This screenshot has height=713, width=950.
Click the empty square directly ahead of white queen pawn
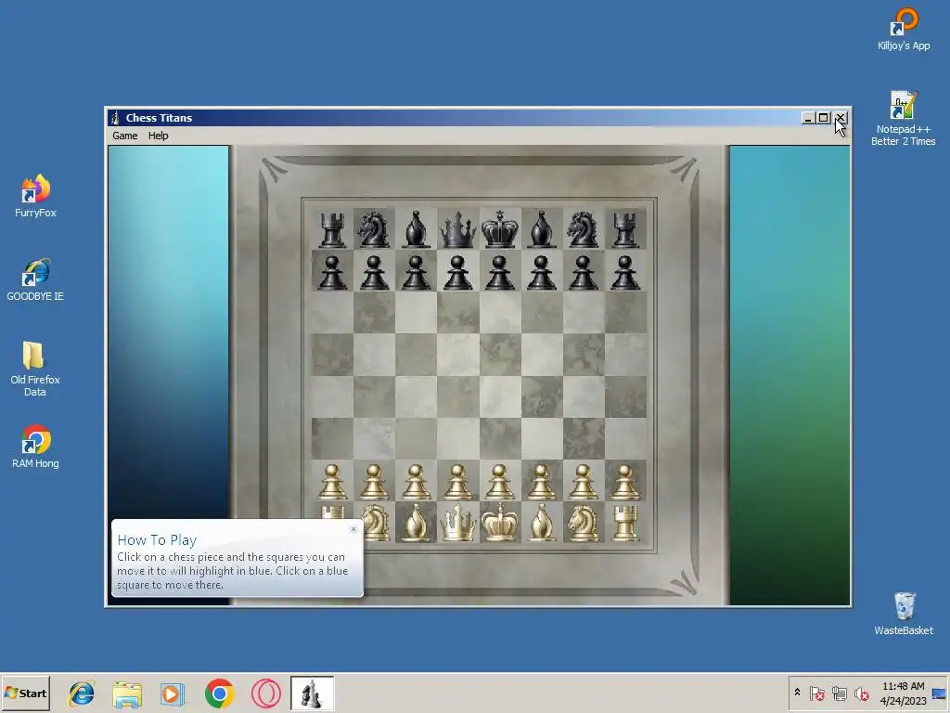click(457, 438)
